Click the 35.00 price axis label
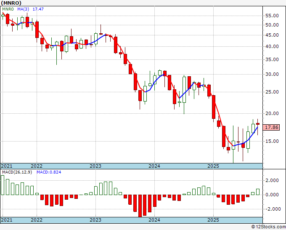The image size is (286, 230). click(x=272, y=59)
